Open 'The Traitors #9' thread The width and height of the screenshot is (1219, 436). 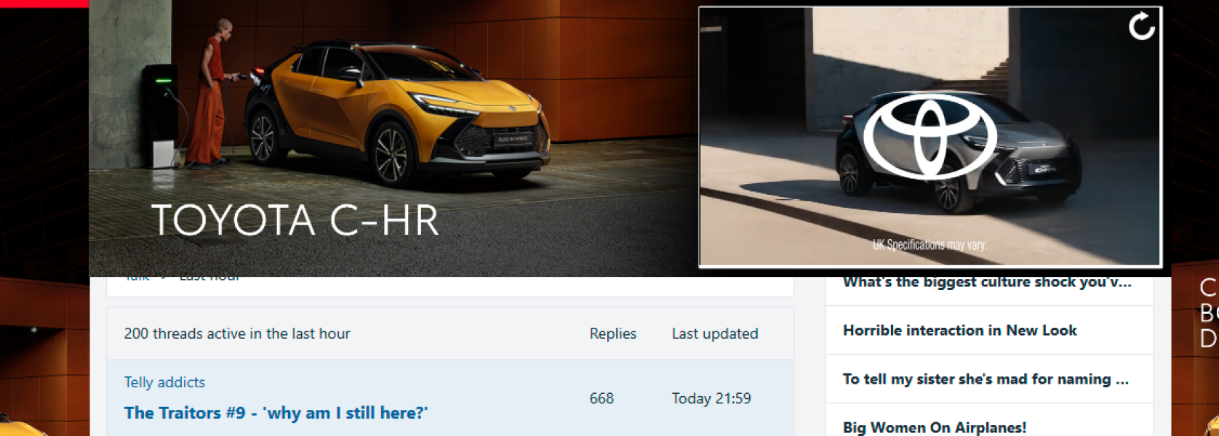(276, 413)
